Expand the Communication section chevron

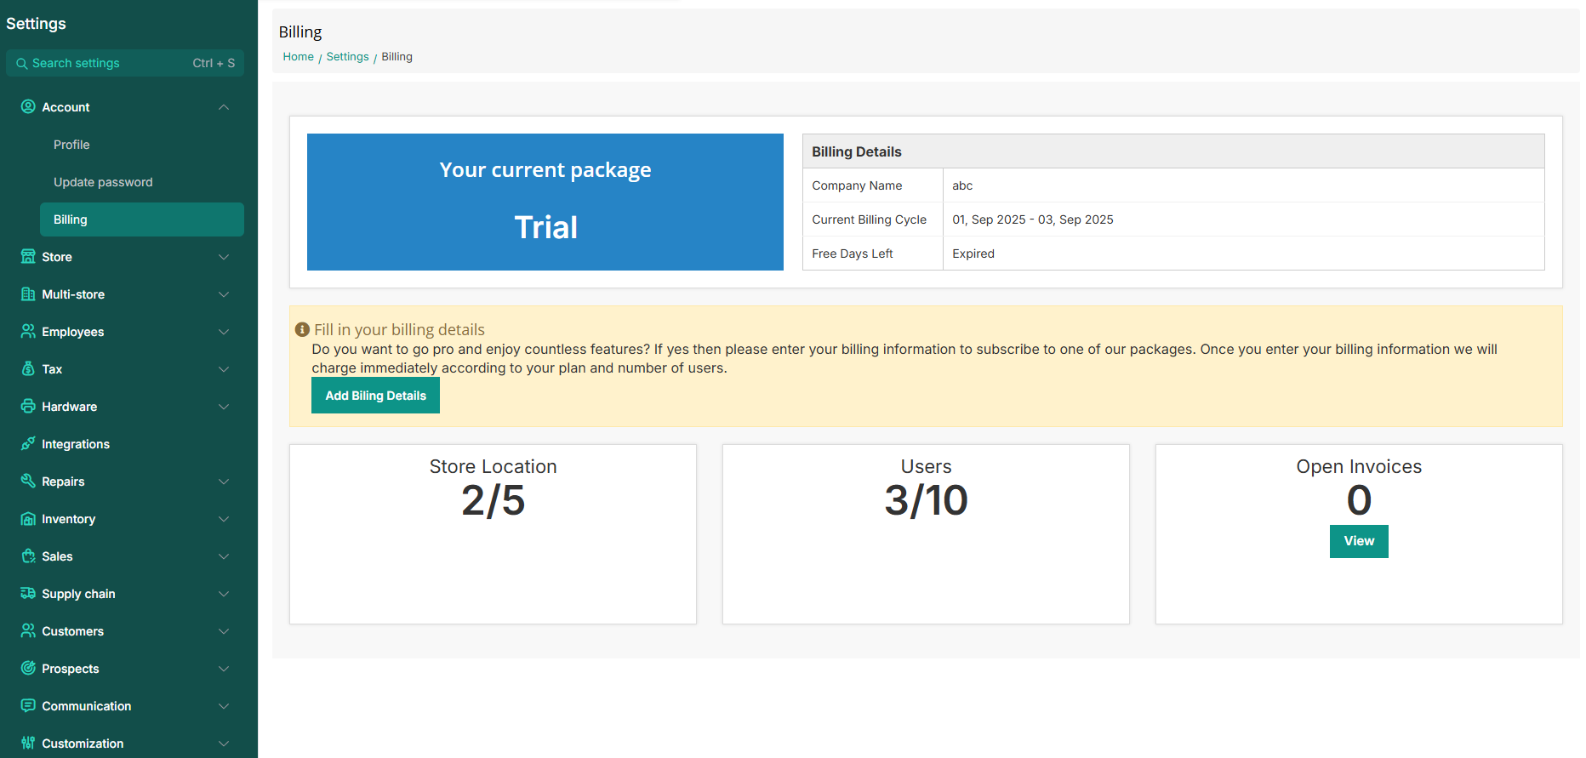coord(224,706)
